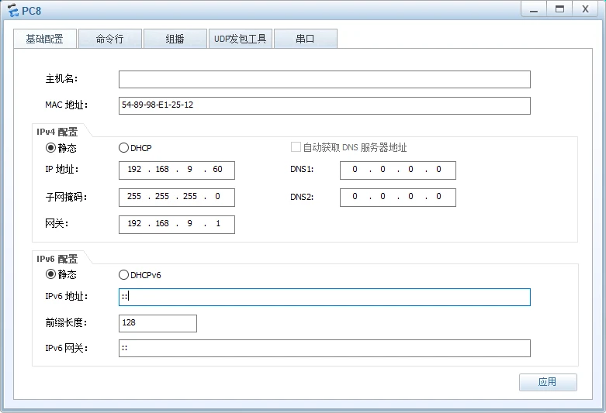Screen dimensions: 606x413
Task: Click the DNS1 address field
Action: pyautogui.click(x=397, y=170)
